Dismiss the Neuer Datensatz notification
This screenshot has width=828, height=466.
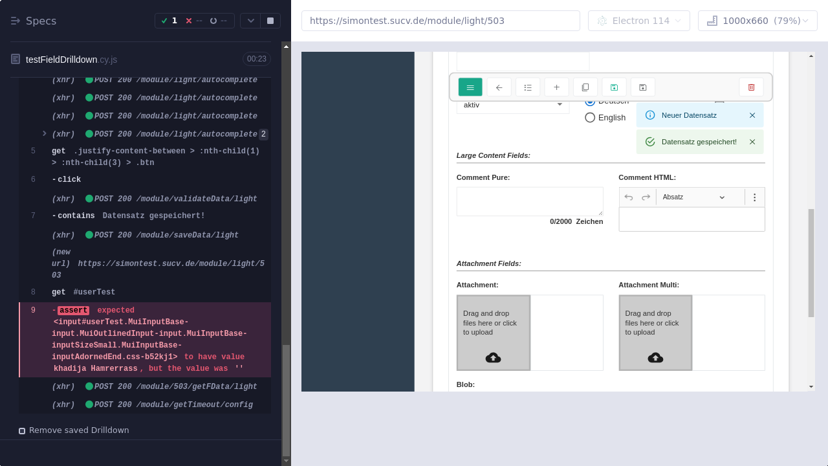(752, 115)
